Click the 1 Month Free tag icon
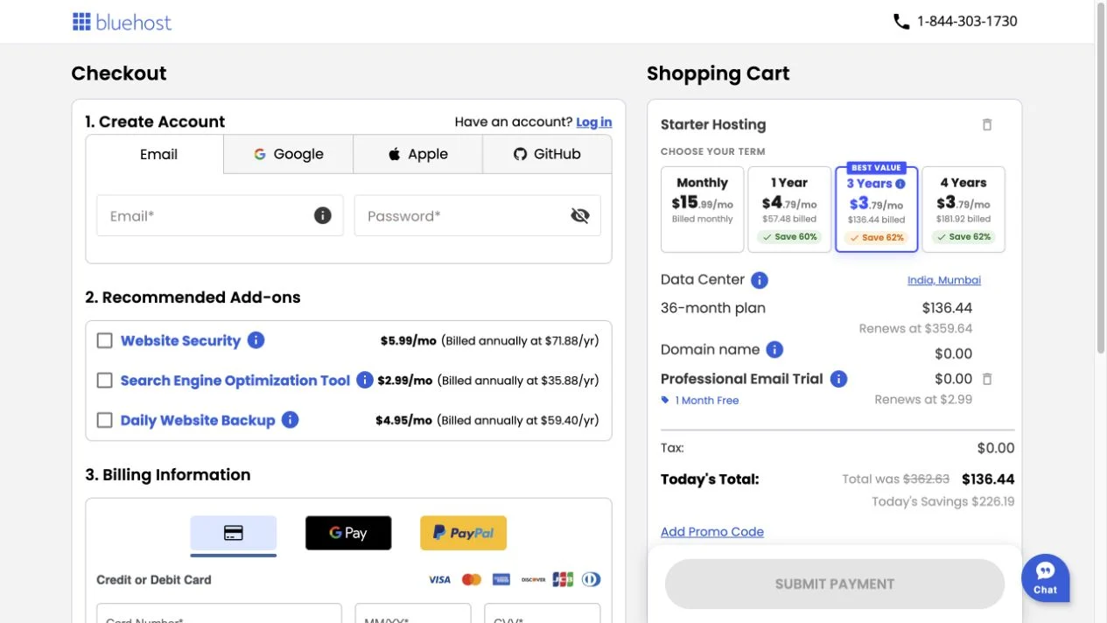This screenshot has width=1107, height=623. tap(665, 400)
